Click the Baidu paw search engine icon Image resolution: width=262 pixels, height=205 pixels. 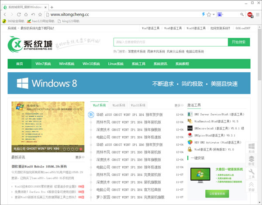pos(220,14)
